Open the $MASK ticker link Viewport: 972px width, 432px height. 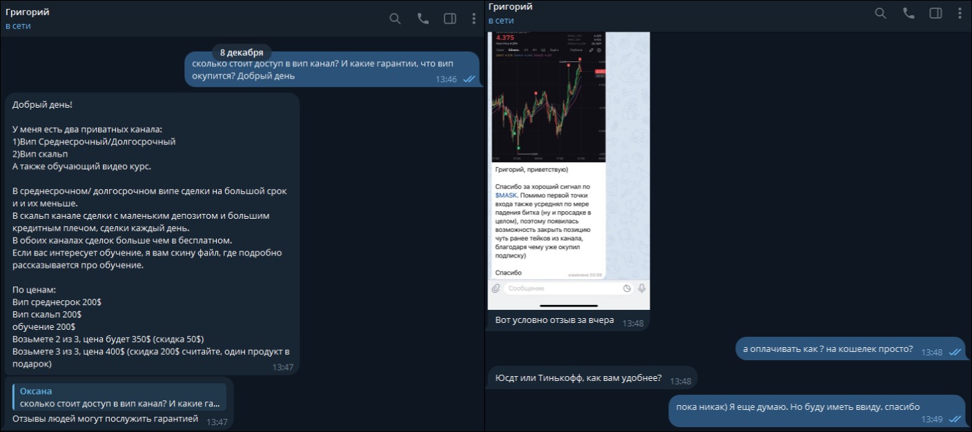pos(506,196)
